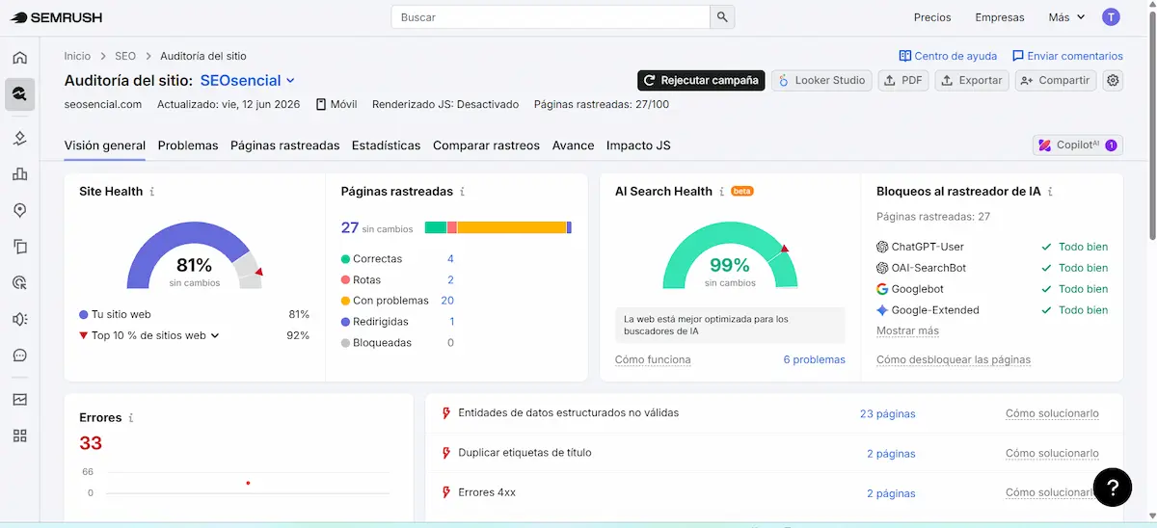Screen dimensions: 1157x528
Task: Open Centro de ayuda link
Action: click(x=948, y=56)
